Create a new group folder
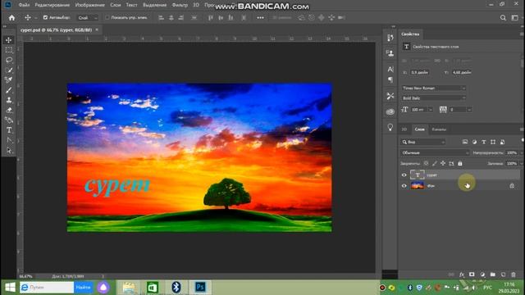 pyautogui.click(x=493, y=275)
